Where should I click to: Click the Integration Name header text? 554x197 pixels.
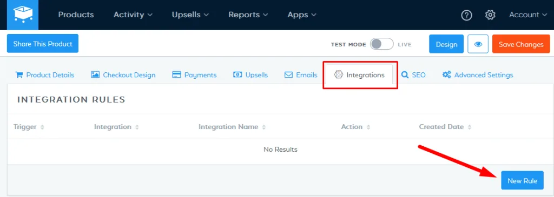229,127
